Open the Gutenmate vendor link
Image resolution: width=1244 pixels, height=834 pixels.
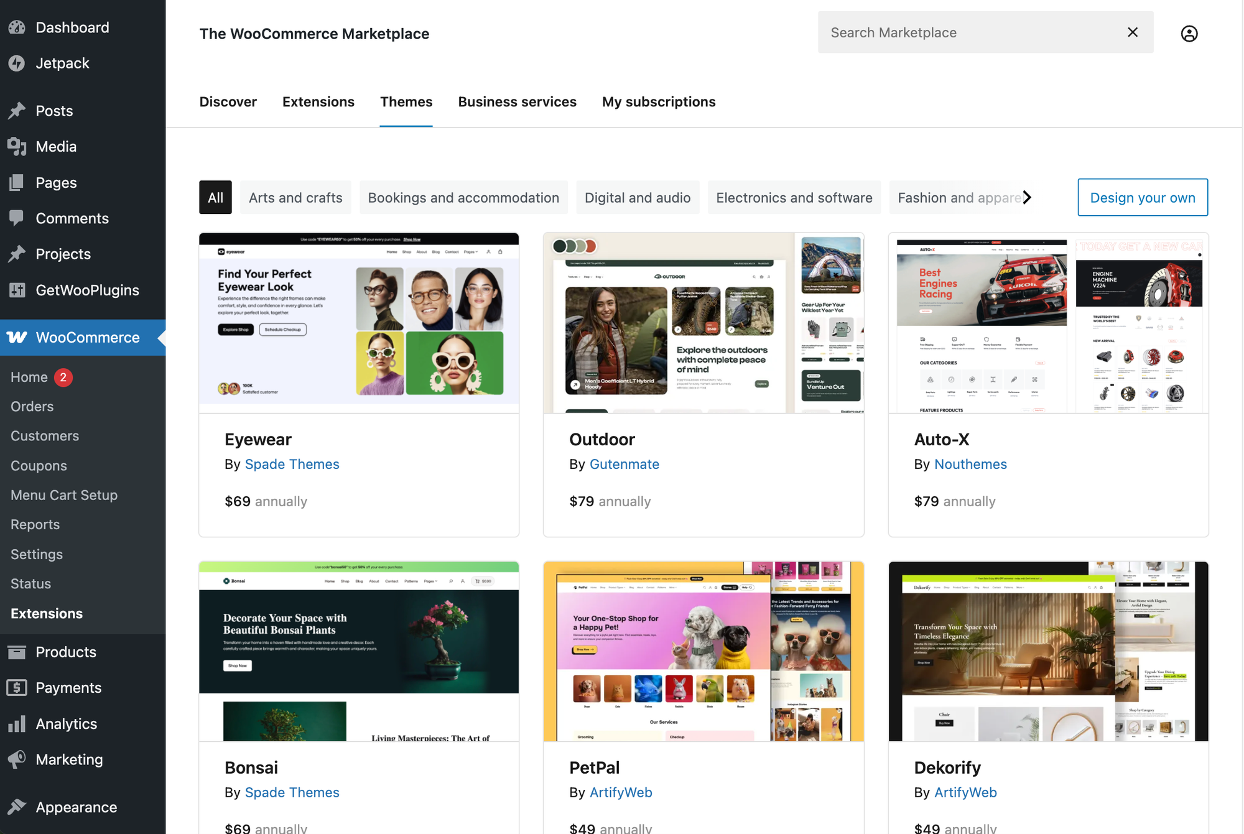(624, 465)
